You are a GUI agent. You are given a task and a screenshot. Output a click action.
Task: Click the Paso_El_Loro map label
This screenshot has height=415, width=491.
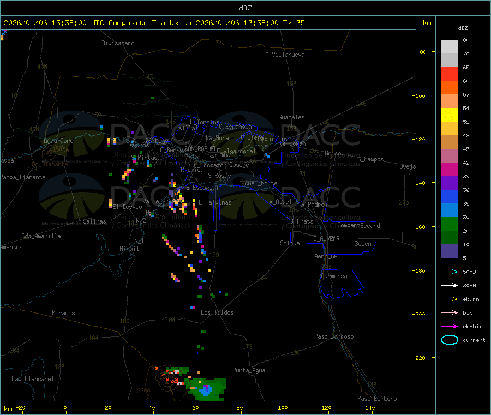point(377,399)
